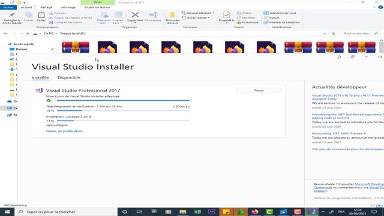The height and width of the screenshot is (216, 384).
Task: Click Copier icon in Presse-papiers group
Action: 28,15
